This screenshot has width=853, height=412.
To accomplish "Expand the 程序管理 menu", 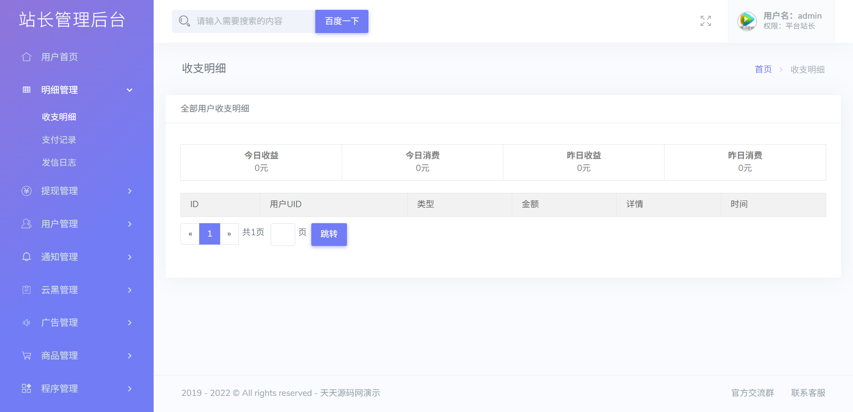I will click(129, 388).
